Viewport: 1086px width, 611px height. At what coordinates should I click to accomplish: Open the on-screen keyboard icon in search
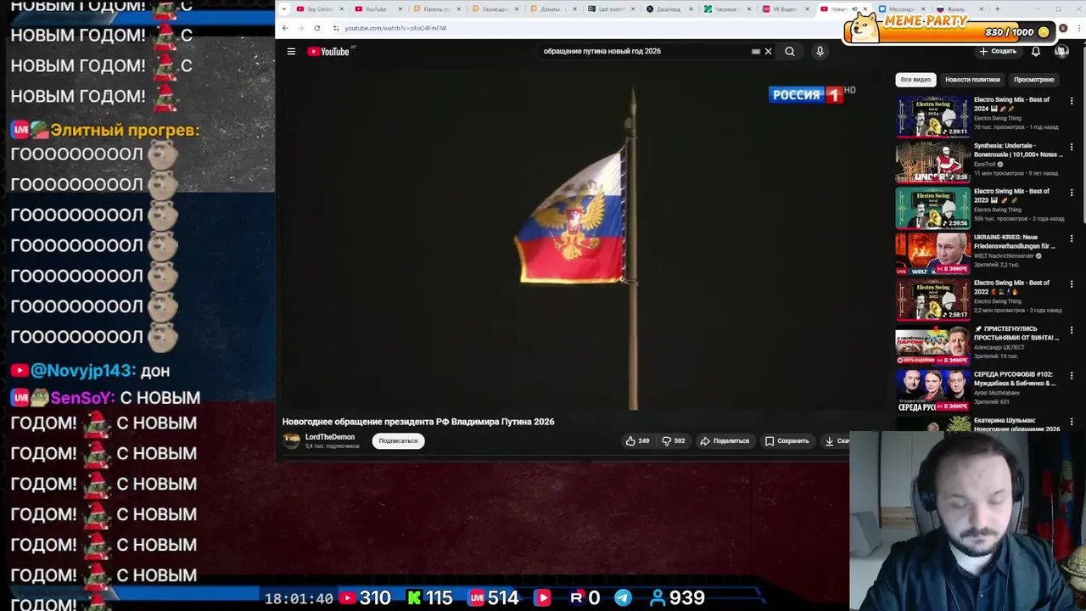(x=756, y=52)
